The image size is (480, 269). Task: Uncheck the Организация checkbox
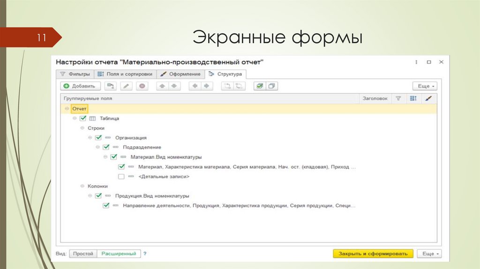98,138
